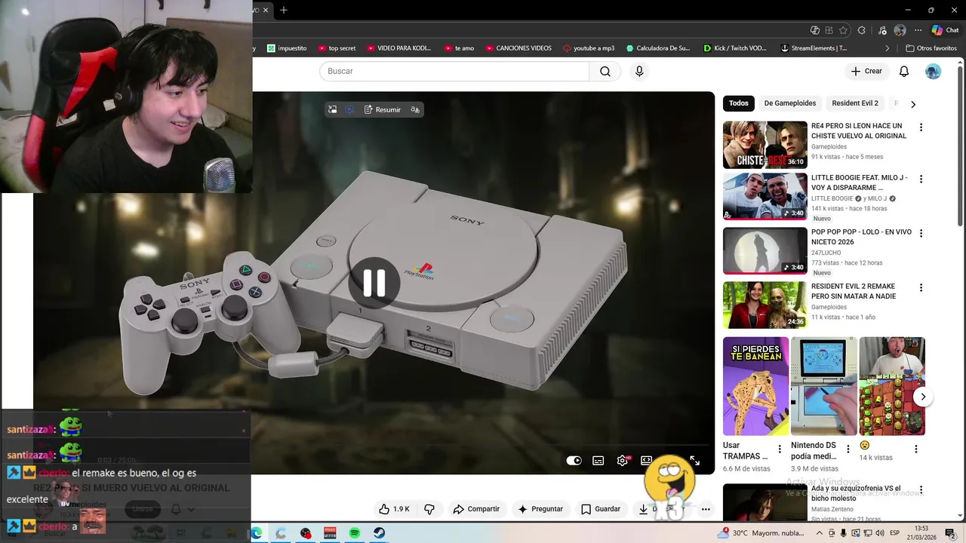Open a new browser tab

[x=284, y=11]
